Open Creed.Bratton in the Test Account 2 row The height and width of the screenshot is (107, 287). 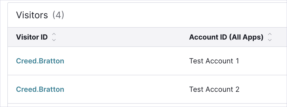40,89
